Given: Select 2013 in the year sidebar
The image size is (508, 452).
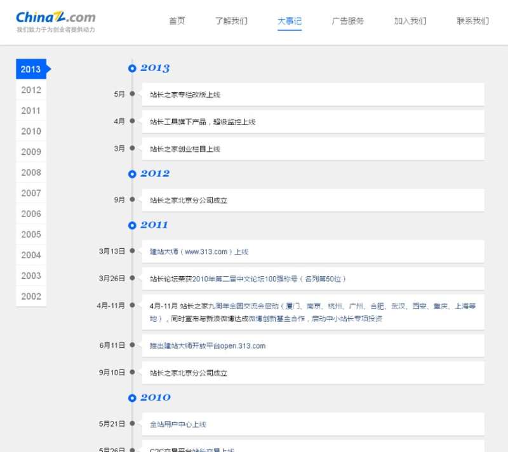Looking at the screenshot, I should pyautogui.click(x=31, y=69).
